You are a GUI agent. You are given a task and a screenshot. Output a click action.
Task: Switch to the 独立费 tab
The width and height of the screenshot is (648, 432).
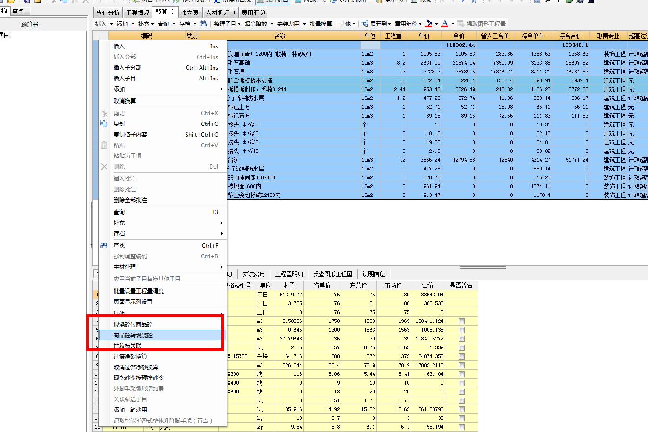pyautogui.click(x=190, y=13)
